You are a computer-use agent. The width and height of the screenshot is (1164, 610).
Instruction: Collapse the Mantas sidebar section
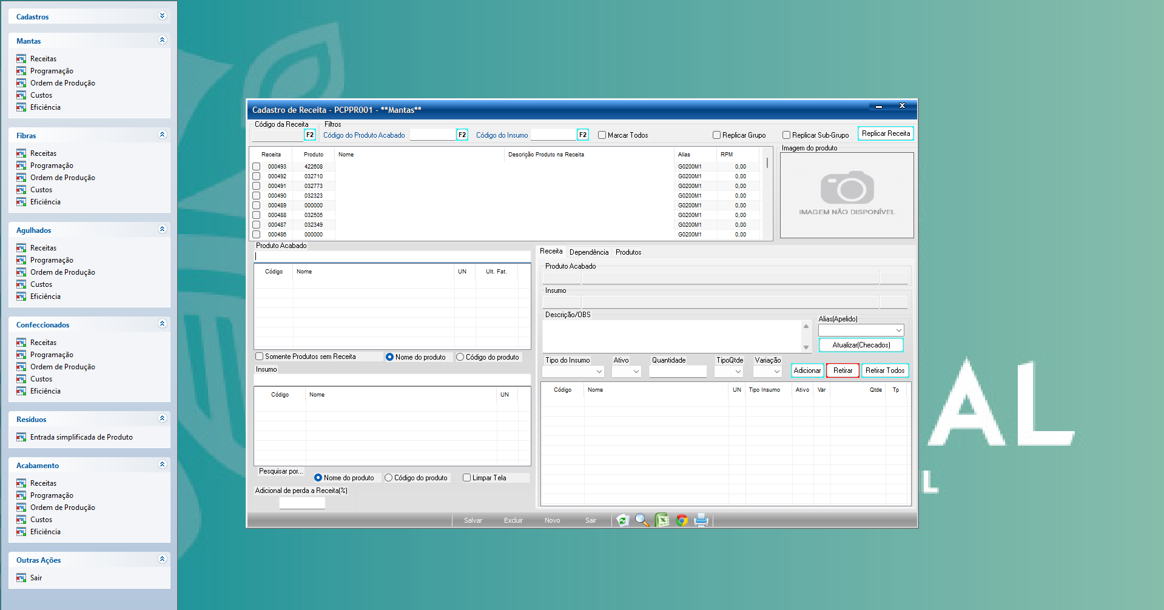point(162,40)
